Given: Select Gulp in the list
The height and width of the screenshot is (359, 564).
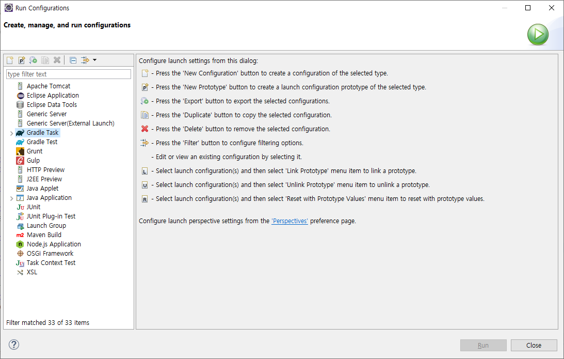Looking at the screenshot, I should pyautogui.click(x=33, y=161).
